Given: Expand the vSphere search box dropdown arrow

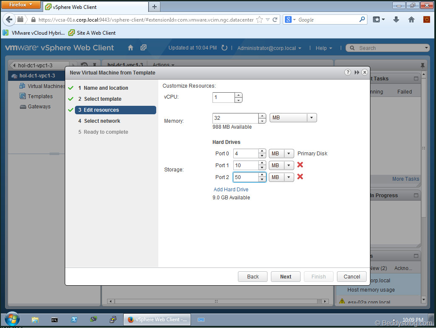Looking at the screenshot, I should (426, 48).
